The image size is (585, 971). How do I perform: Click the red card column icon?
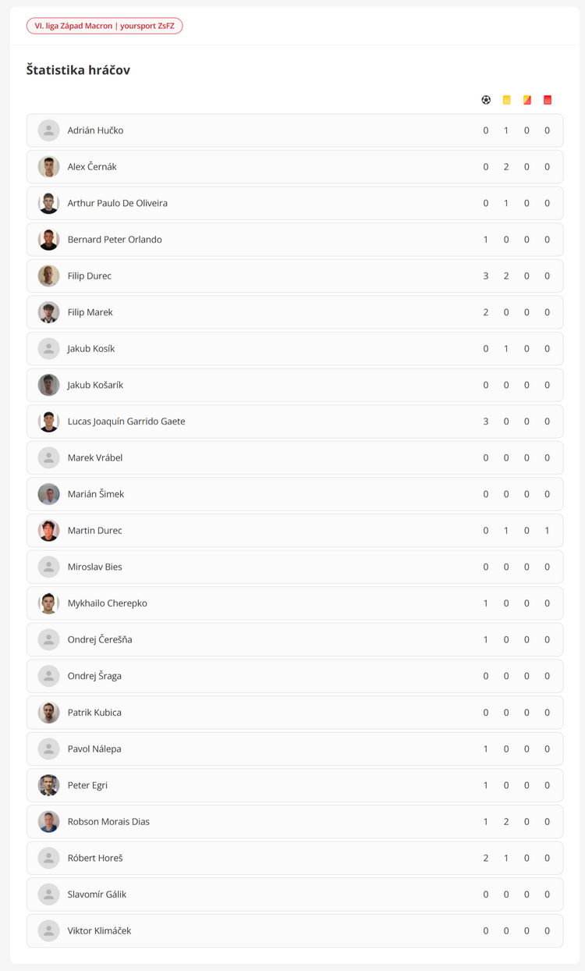(x=547, y=100)
